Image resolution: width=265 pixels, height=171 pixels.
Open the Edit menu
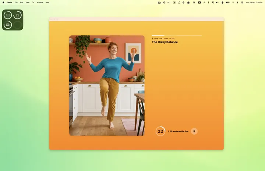click(x=21, y=3)
